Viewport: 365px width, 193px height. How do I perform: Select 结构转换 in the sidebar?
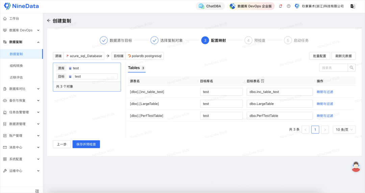[16, 66]
